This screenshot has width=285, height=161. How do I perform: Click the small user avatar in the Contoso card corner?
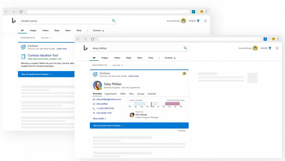[x=184, y=74]
